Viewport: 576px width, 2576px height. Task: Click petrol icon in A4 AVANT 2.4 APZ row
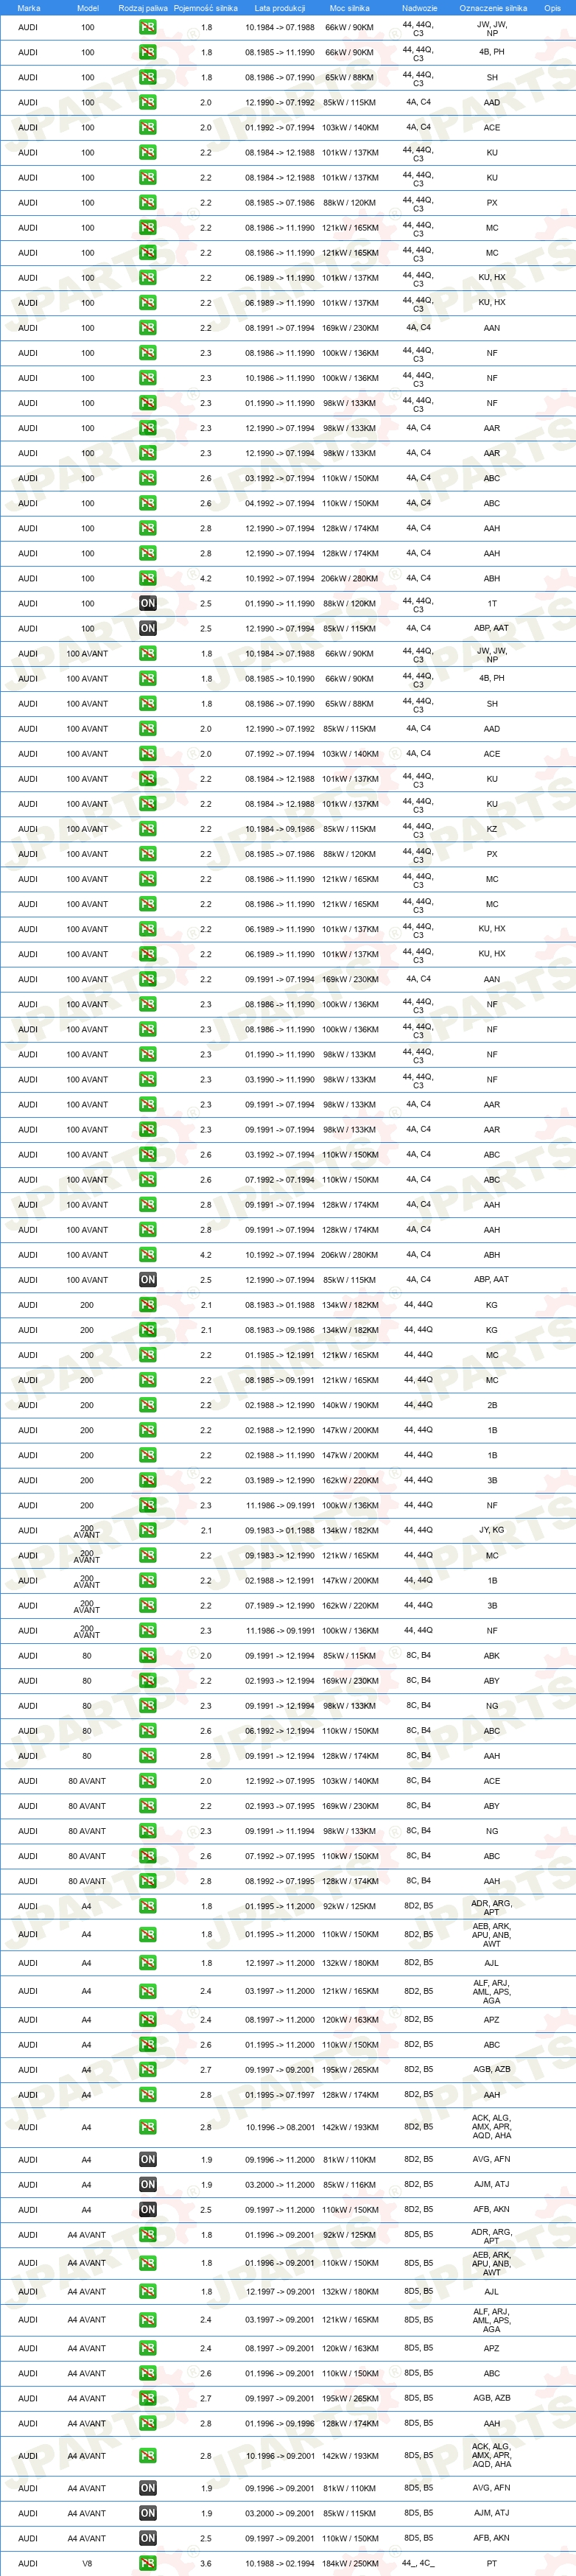(148, 2348)
